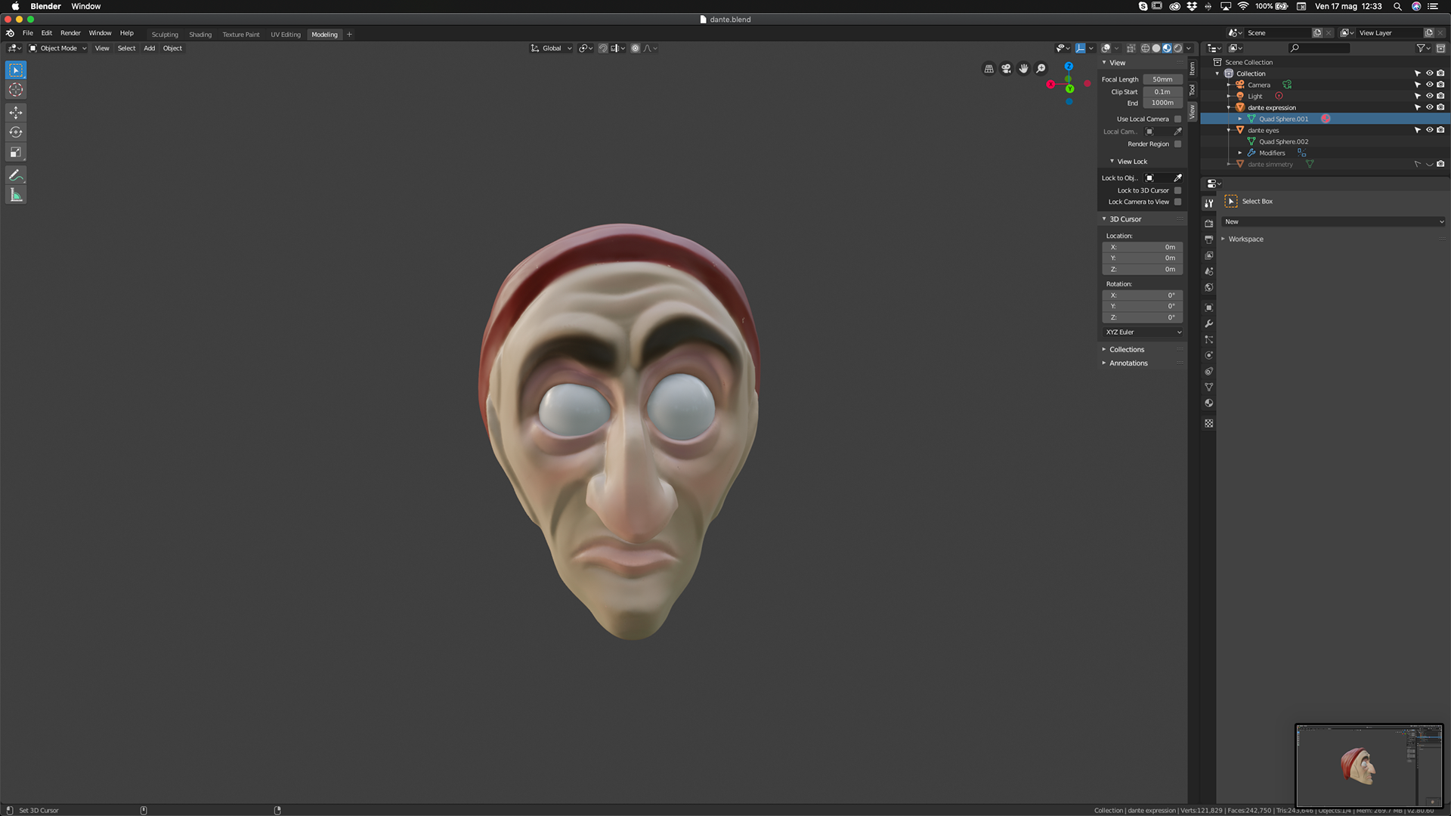
Task: Activate the 3D Cursor tool
Action: 16,90
